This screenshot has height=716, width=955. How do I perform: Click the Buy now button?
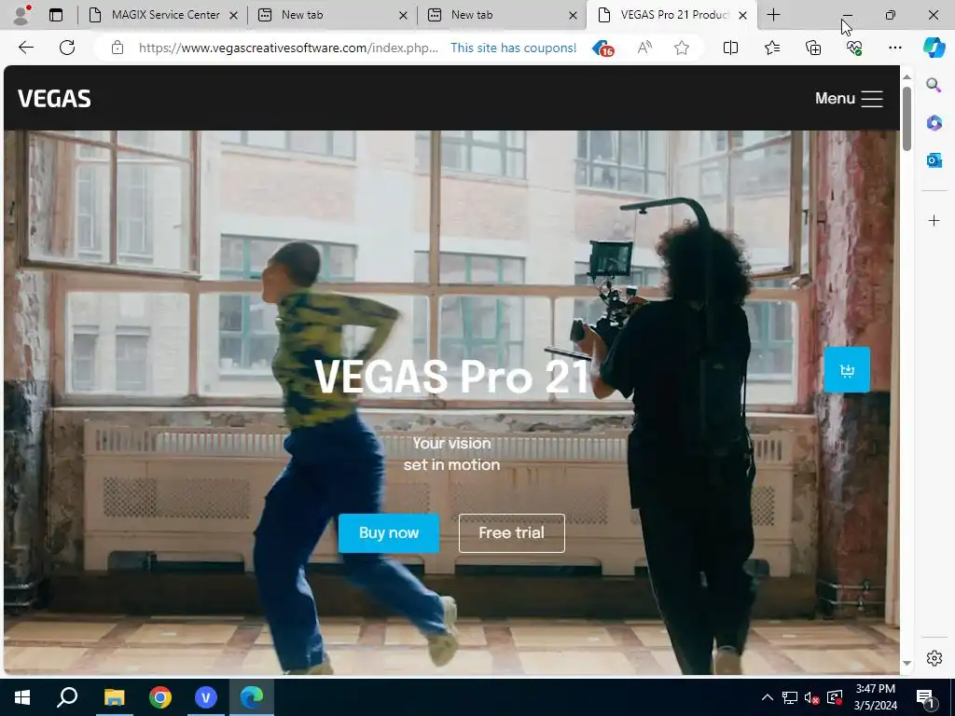click(389, 532)
